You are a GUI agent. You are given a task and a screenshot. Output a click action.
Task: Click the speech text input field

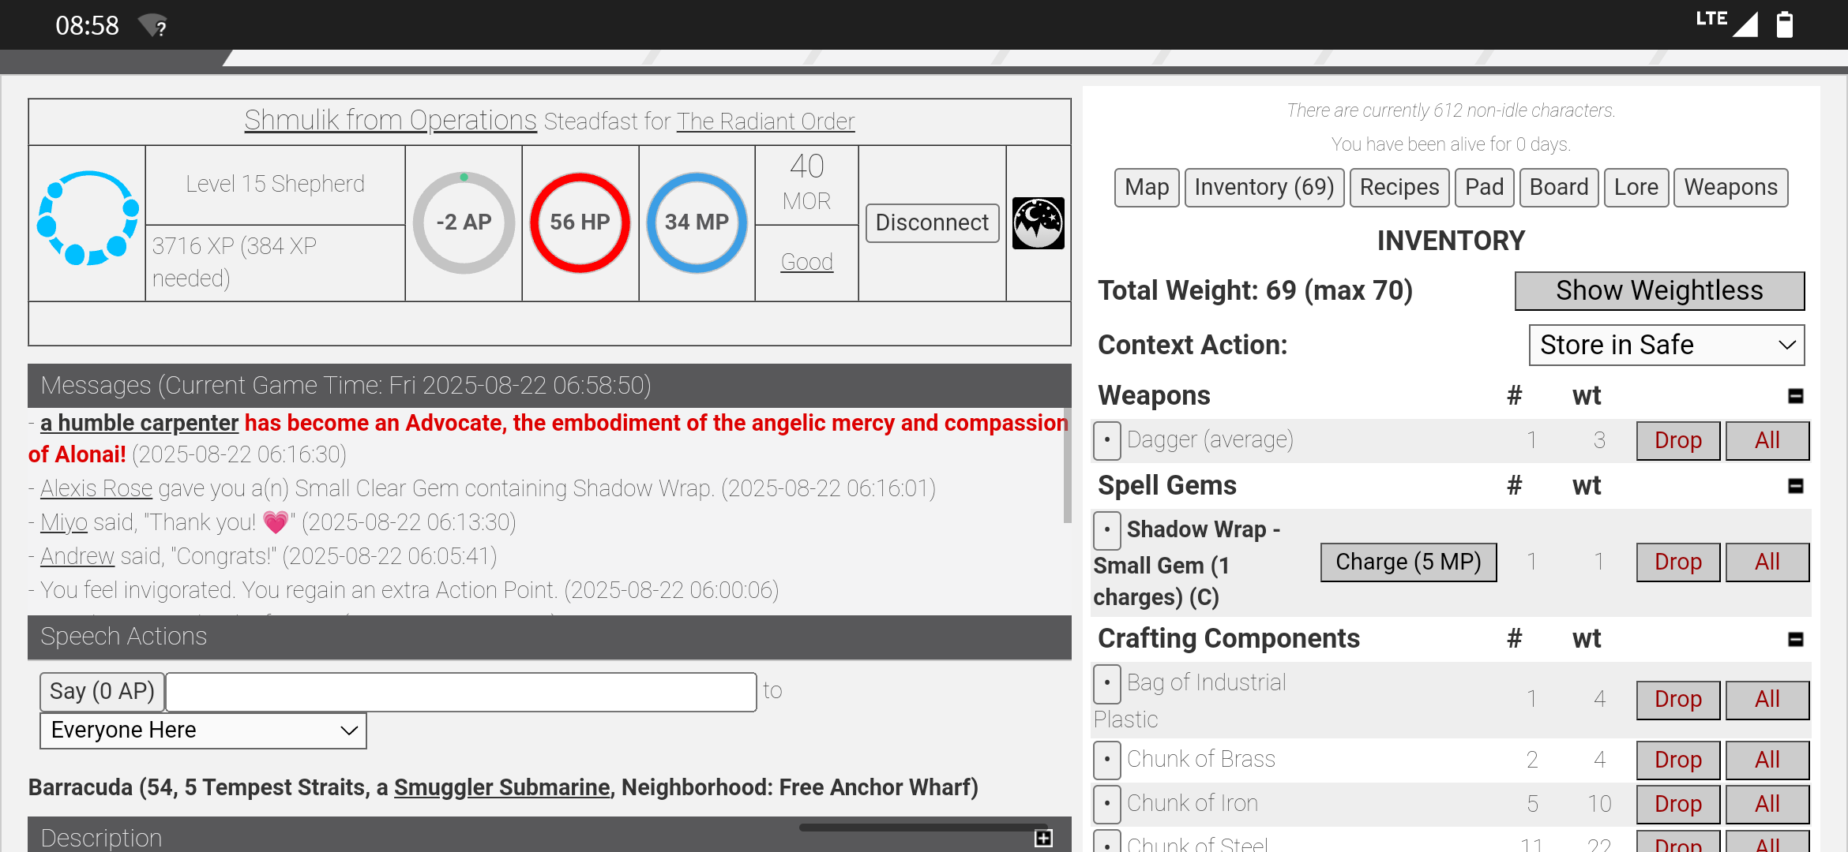pos(461,692)
